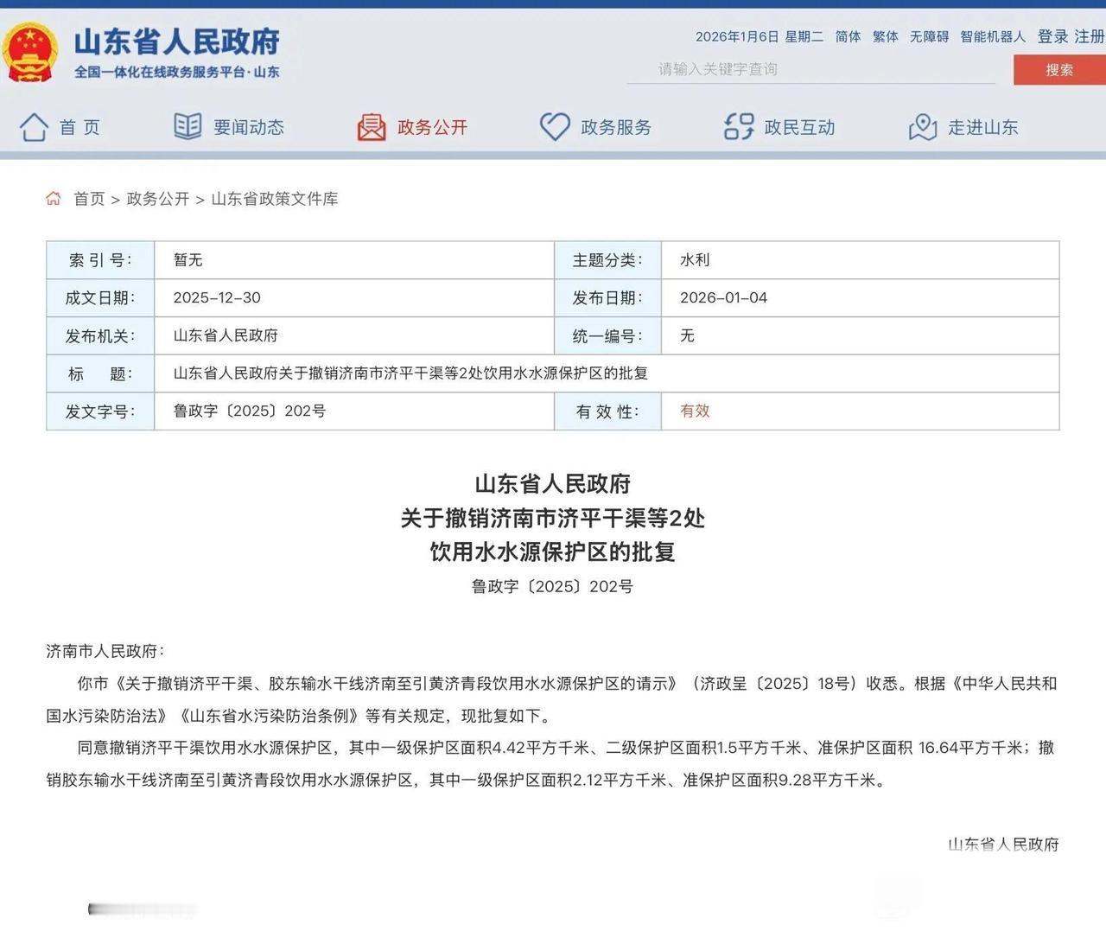This screenshot has width=1106, height=931.
Task: Click the 首页 house icon in navigation
Action: pos(34,127)
